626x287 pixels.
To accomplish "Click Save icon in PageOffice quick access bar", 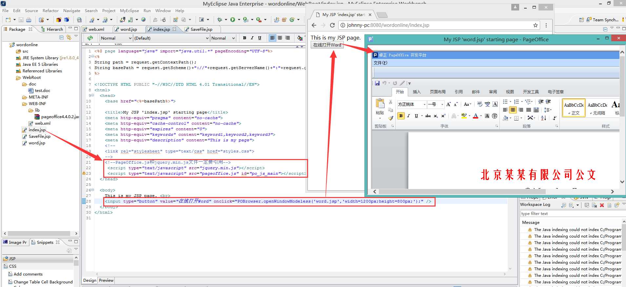I will [x=377, y=83].
